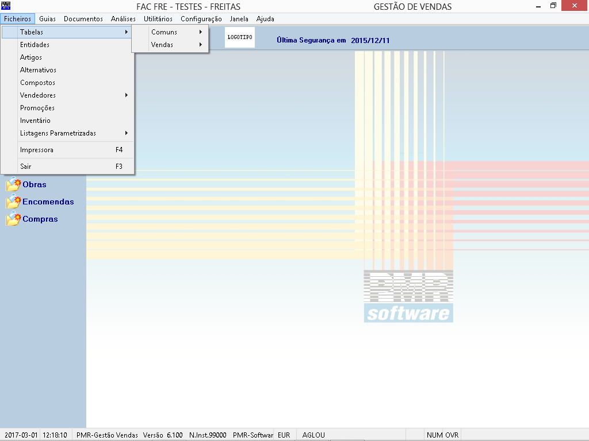Choose Compostos menu entry
The height and width of the screenshot is (441, 589).
pyautogui.click(x=68, y=83)
